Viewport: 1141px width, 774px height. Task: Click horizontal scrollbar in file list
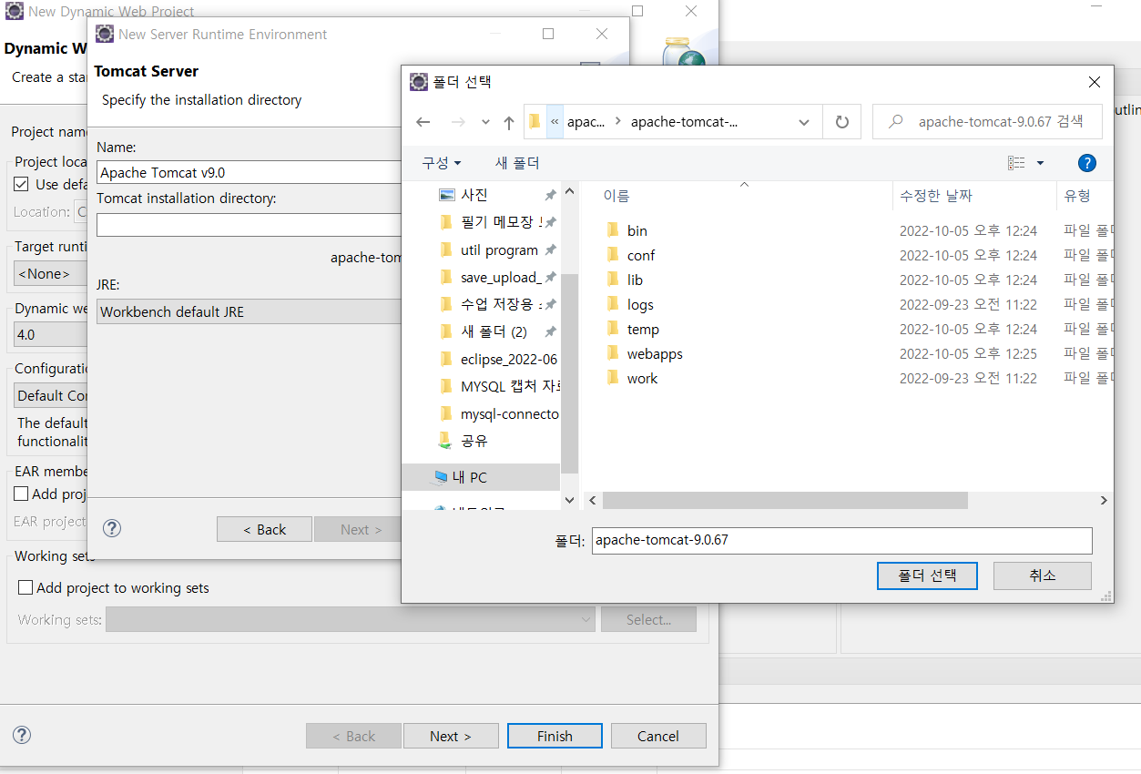click(x=785, y=501)
